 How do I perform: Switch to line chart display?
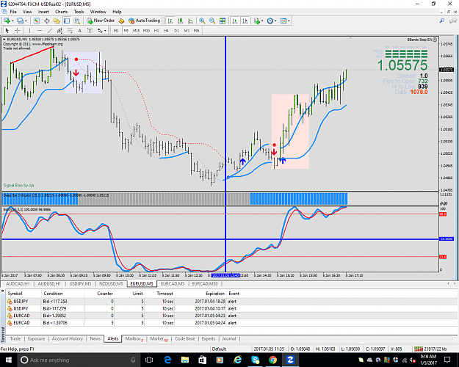(190, 21)
